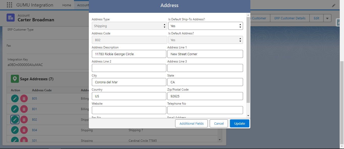The height and width of the screenshot is (149, 344).
Task: Click the delete icon for address B05
Action: pos(24,99)
